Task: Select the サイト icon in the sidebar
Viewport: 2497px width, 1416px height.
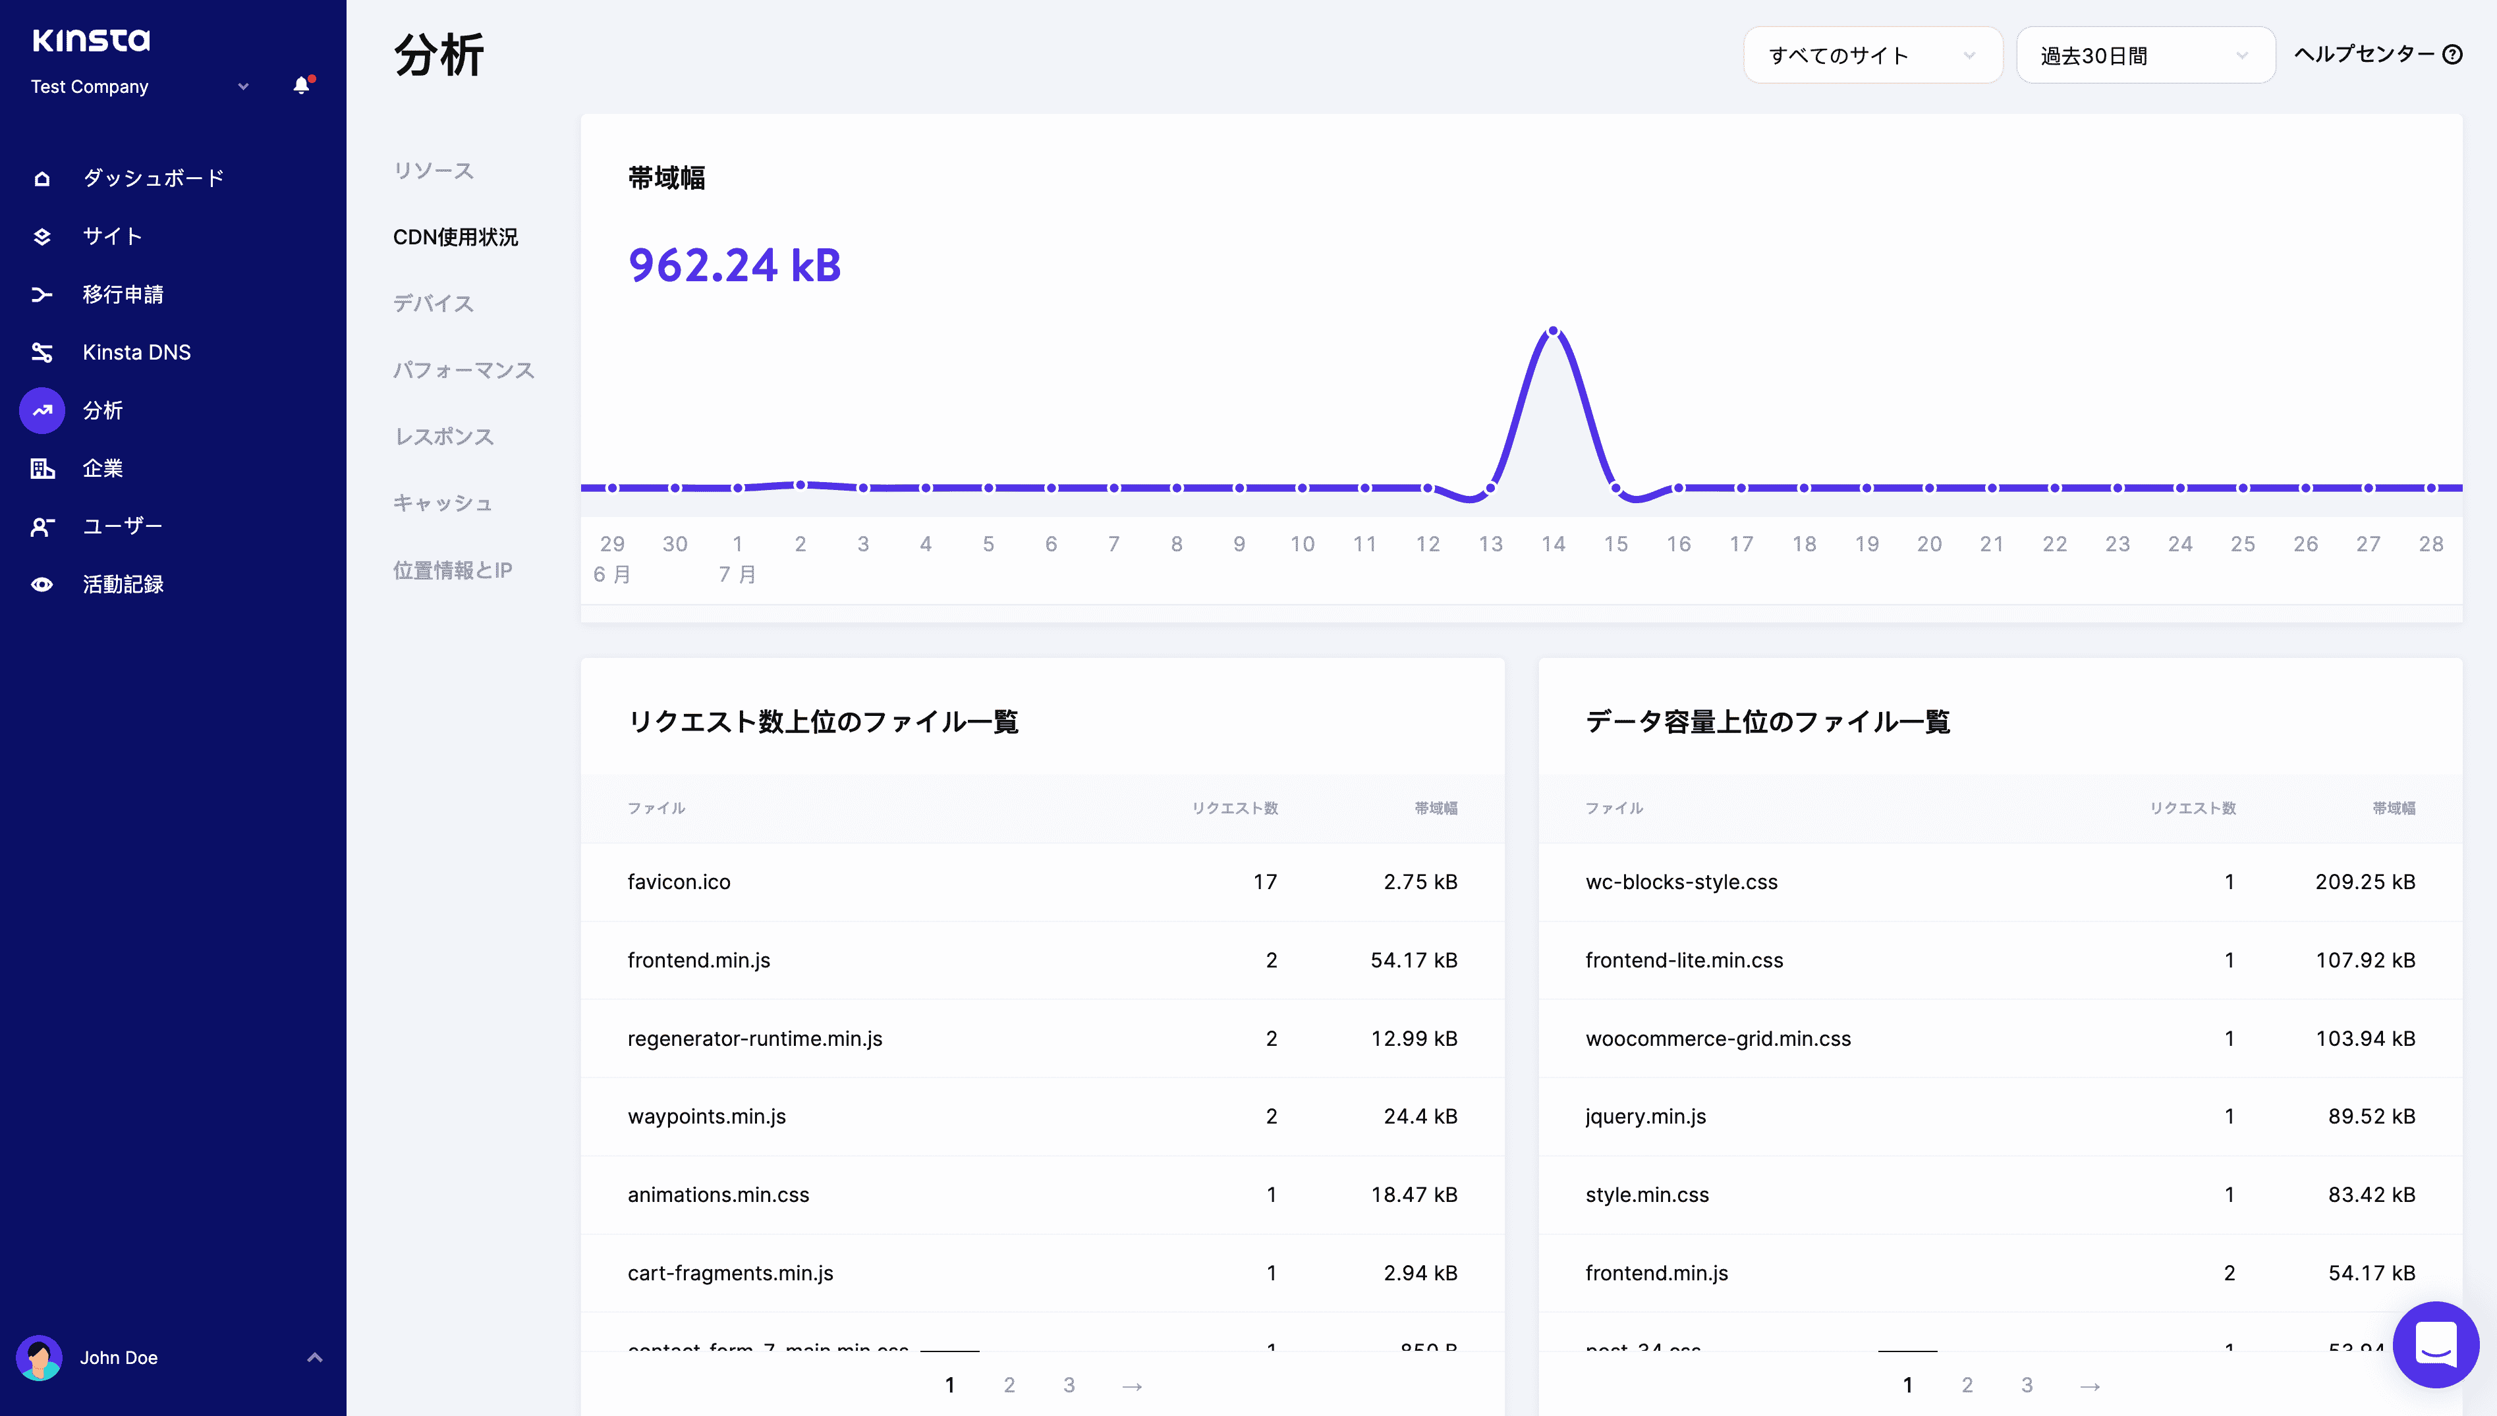Action: [x=43, y=235]
